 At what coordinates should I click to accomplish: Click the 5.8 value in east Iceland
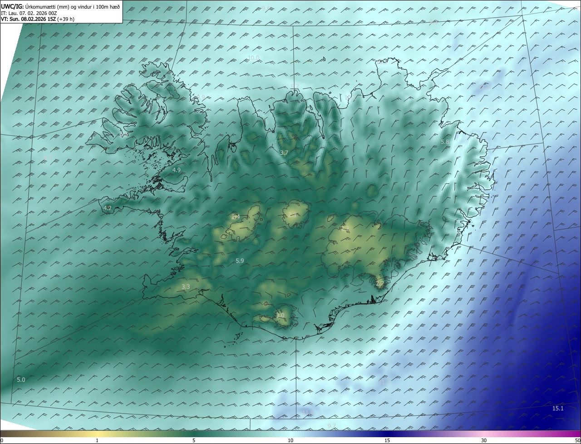pos(445,142)
